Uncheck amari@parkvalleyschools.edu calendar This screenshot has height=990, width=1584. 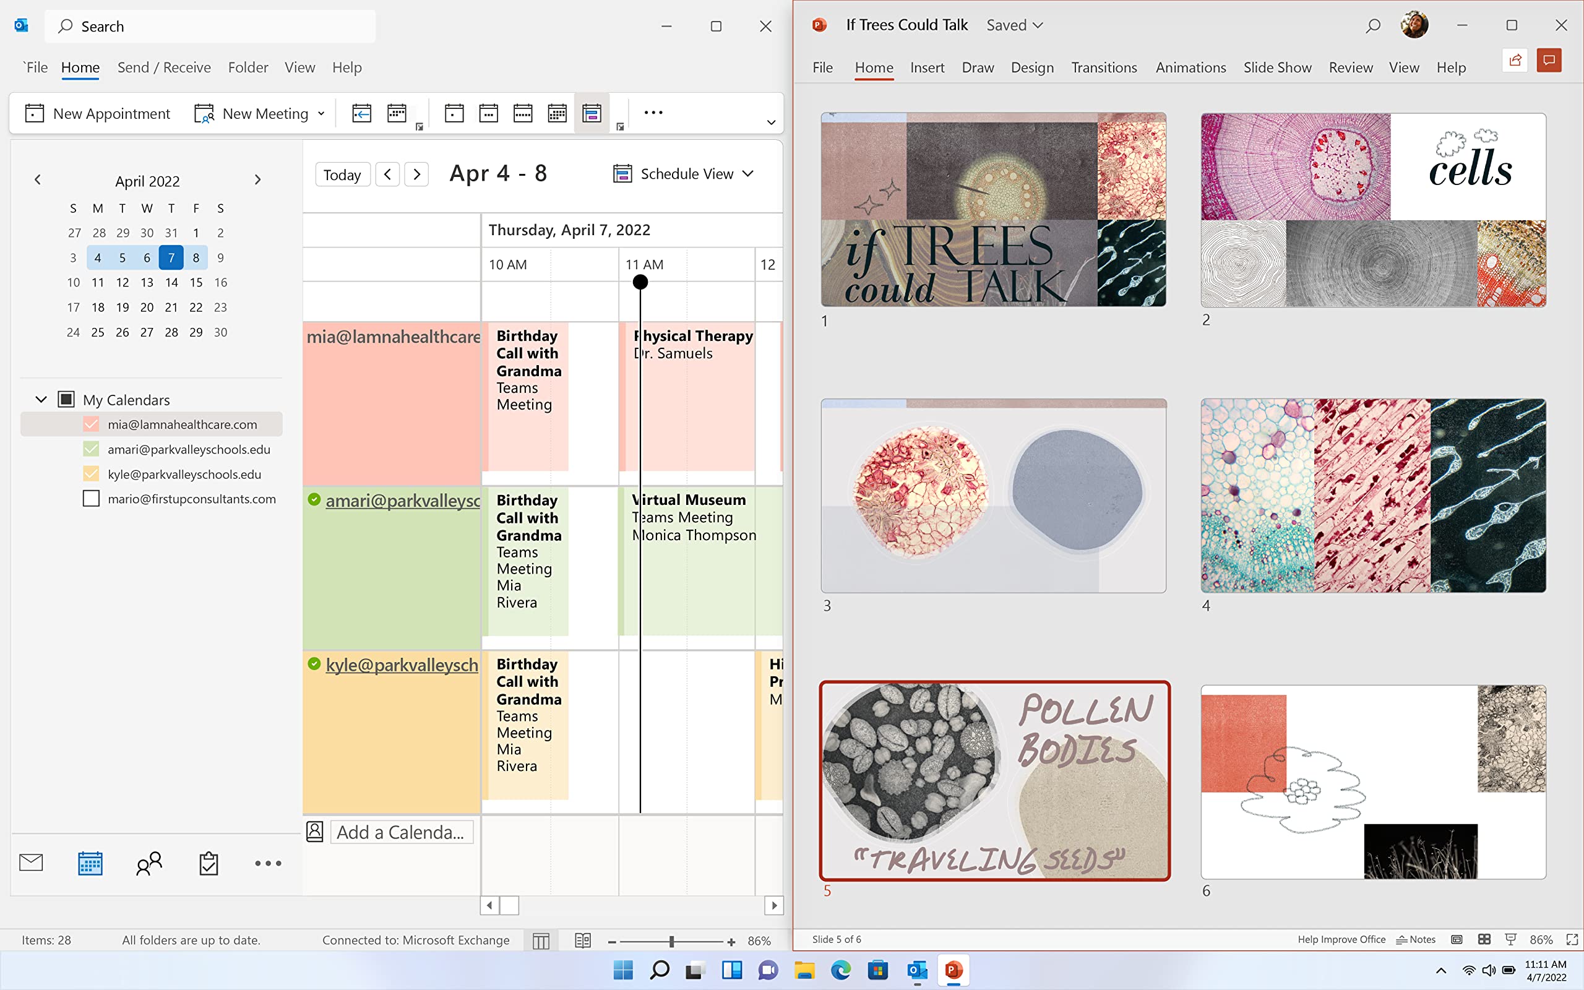[91, 449]
